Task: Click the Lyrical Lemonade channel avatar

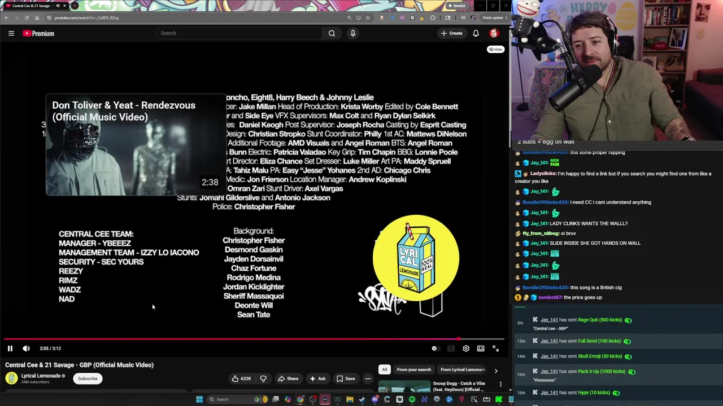Action: [11, 378]
